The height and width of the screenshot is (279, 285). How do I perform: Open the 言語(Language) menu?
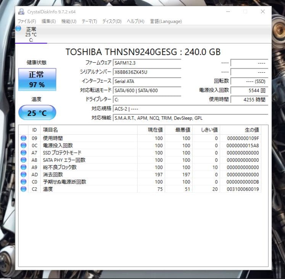[166, 21]
